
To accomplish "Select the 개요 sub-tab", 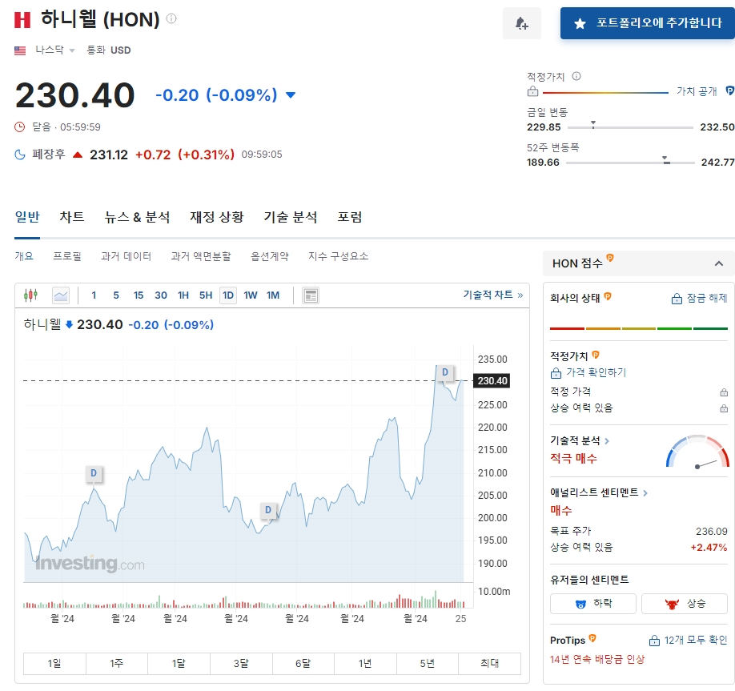I will coord(24,256).
